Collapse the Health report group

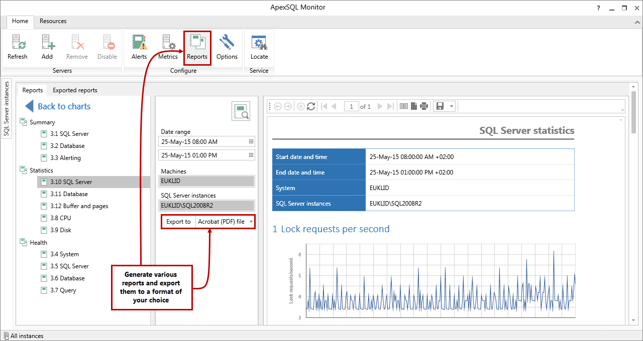[x=23, y=242]
